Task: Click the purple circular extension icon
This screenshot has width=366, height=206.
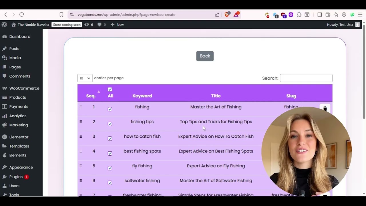Action: 291,15
